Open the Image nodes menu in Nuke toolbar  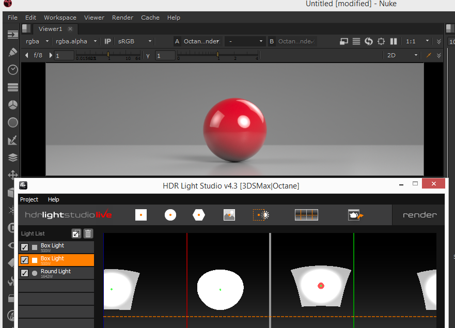click(x=13, y=35)
